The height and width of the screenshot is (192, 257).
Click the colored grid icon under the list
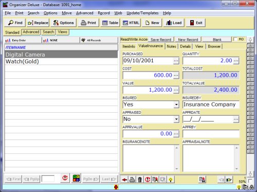[x=76, y=178]
